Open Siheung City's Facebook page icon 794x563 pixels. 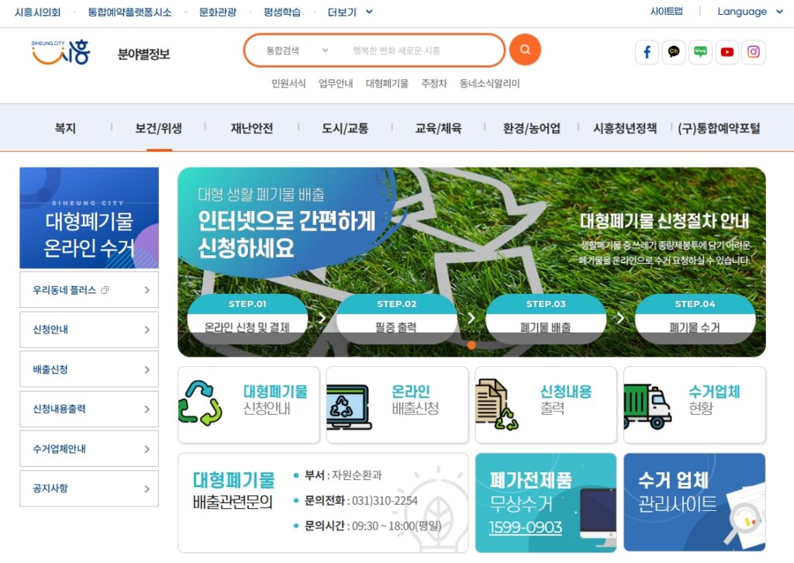pos(647,52)
